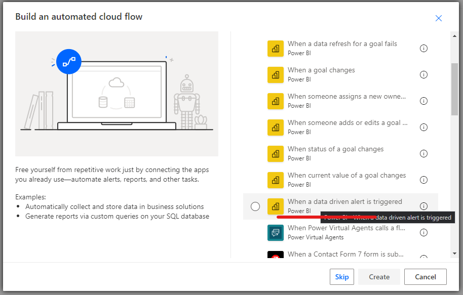The height and width of the screenshot is (295, 463).
Task: Close the Build an automated cloud flow dialog
Action: [439, 18]
